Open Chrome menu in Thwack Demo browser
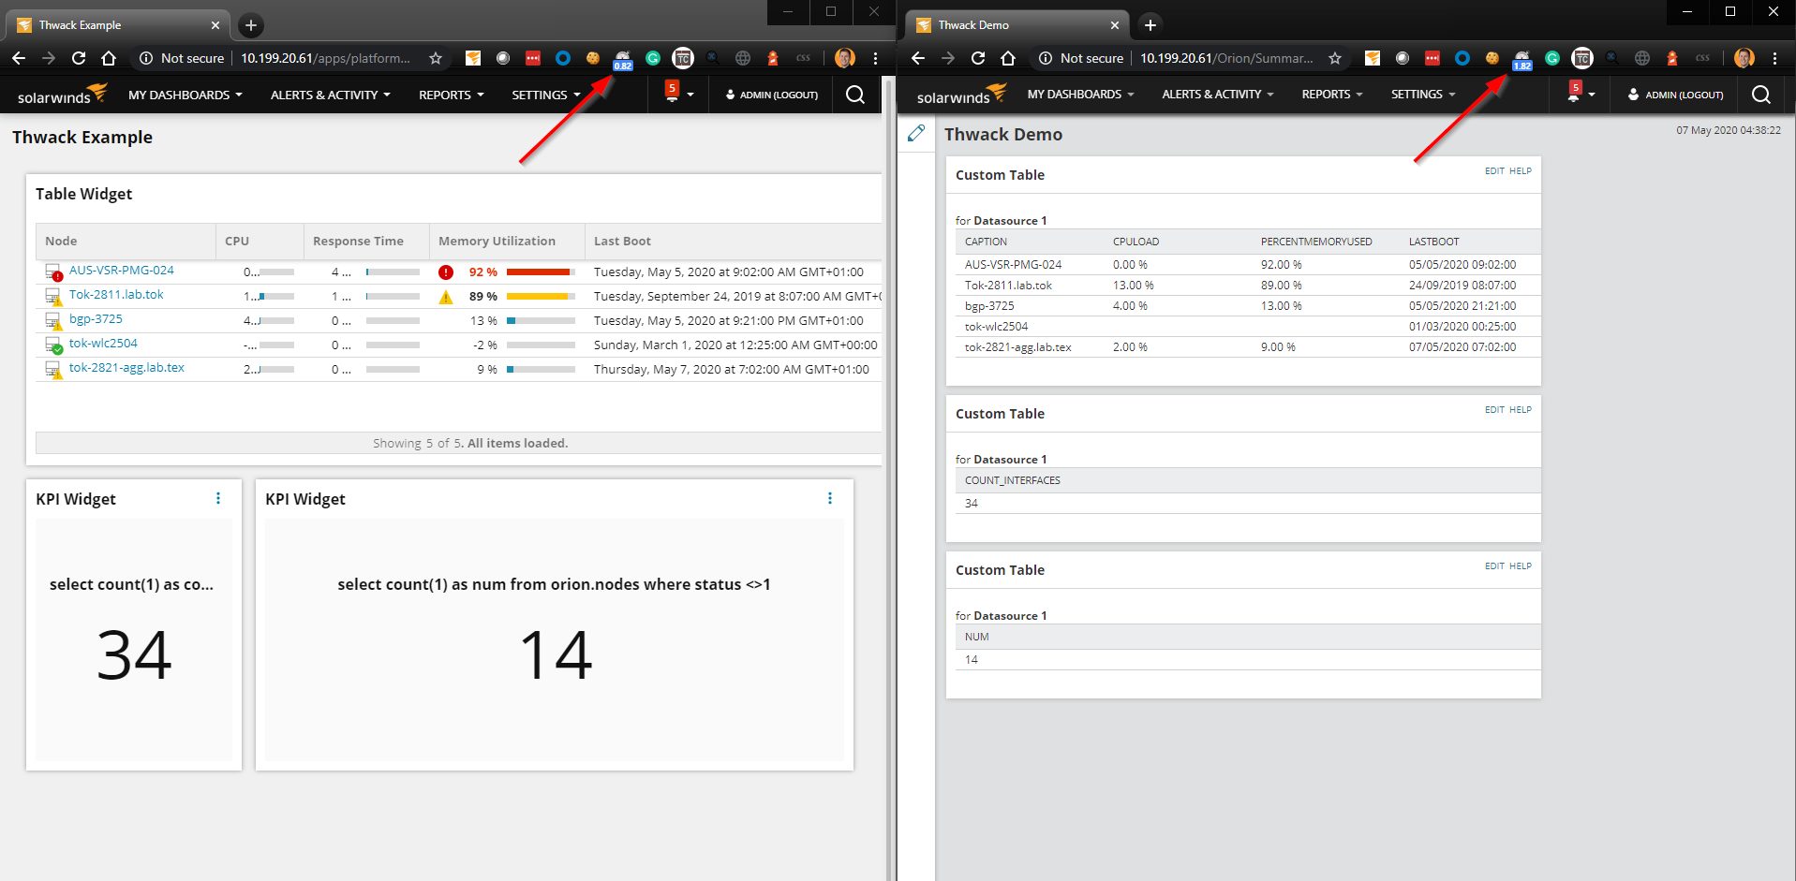Image resolution: width=1796 pixels, height=881 pixels. pos(1774,58)
